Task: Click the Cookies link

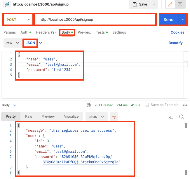Action: 177,32
